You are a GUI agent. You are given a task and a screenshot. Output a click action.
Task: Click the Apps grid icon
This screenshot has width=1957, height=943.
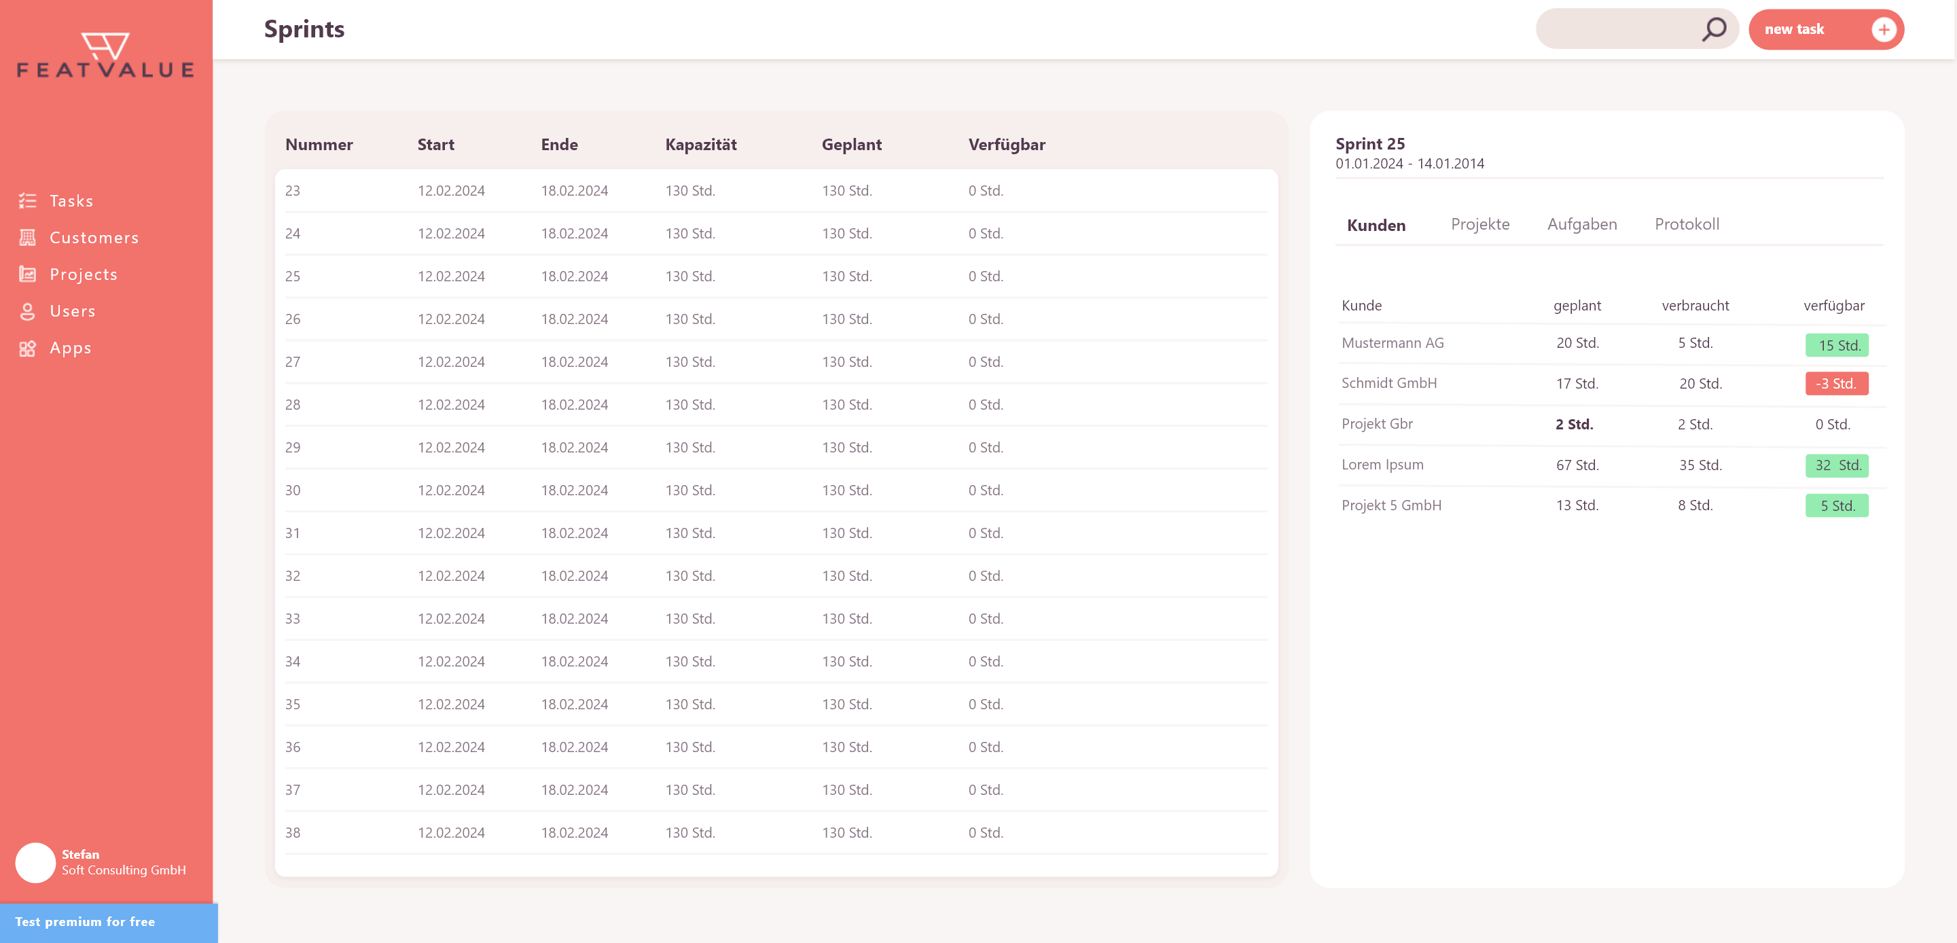point(27,349)
